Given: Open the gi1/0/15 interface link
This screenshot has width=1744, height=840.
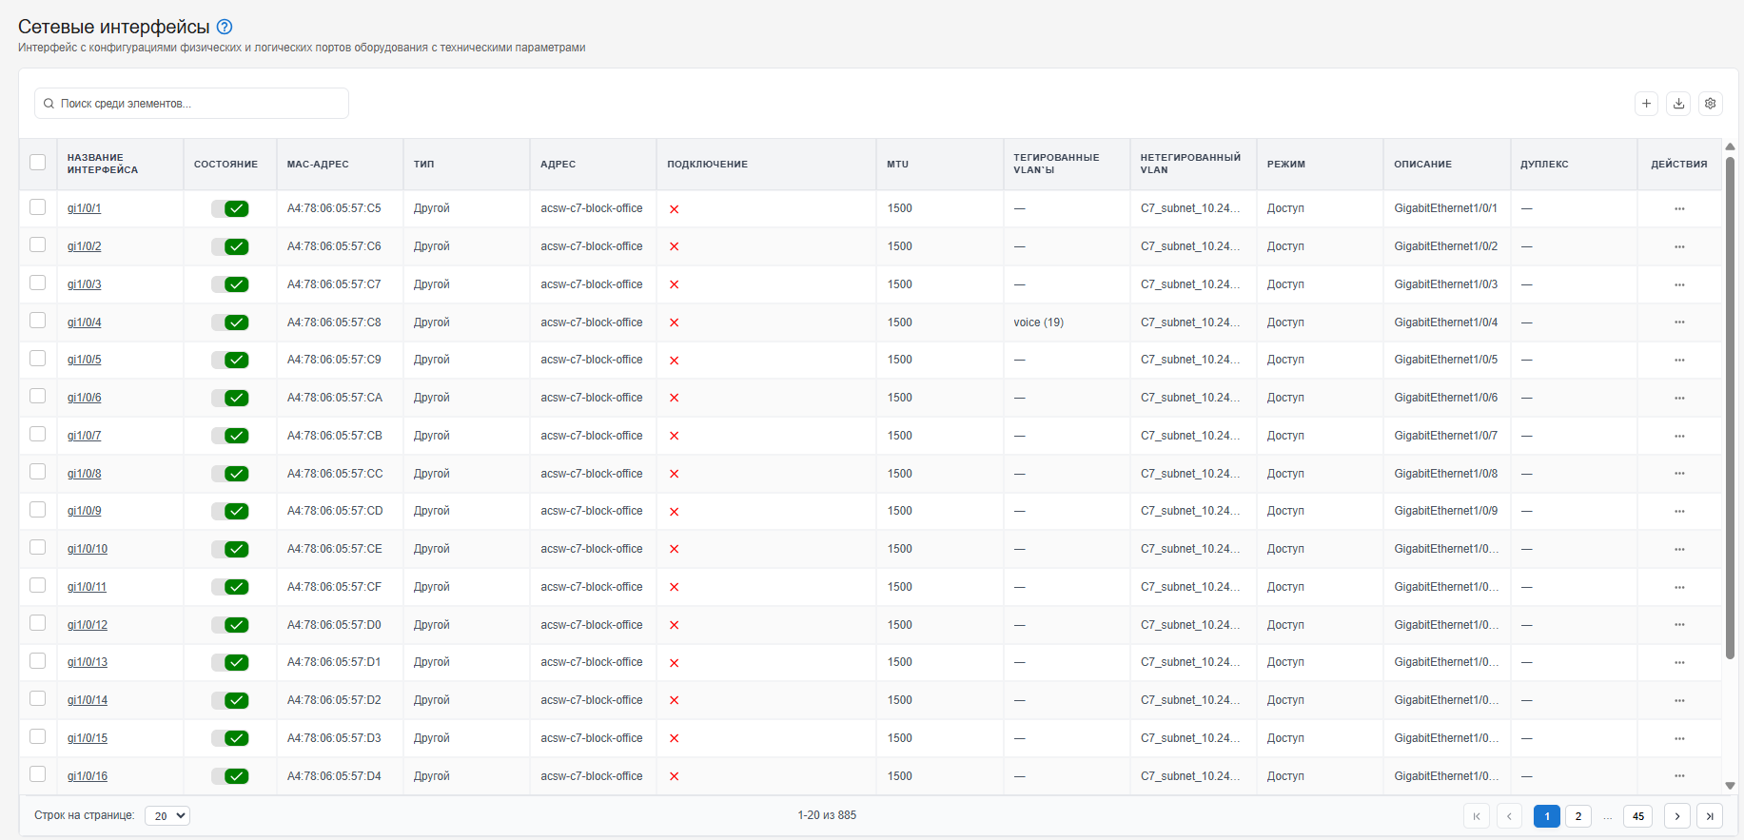Looking at the screenshot, I should [x=88, y=738].
